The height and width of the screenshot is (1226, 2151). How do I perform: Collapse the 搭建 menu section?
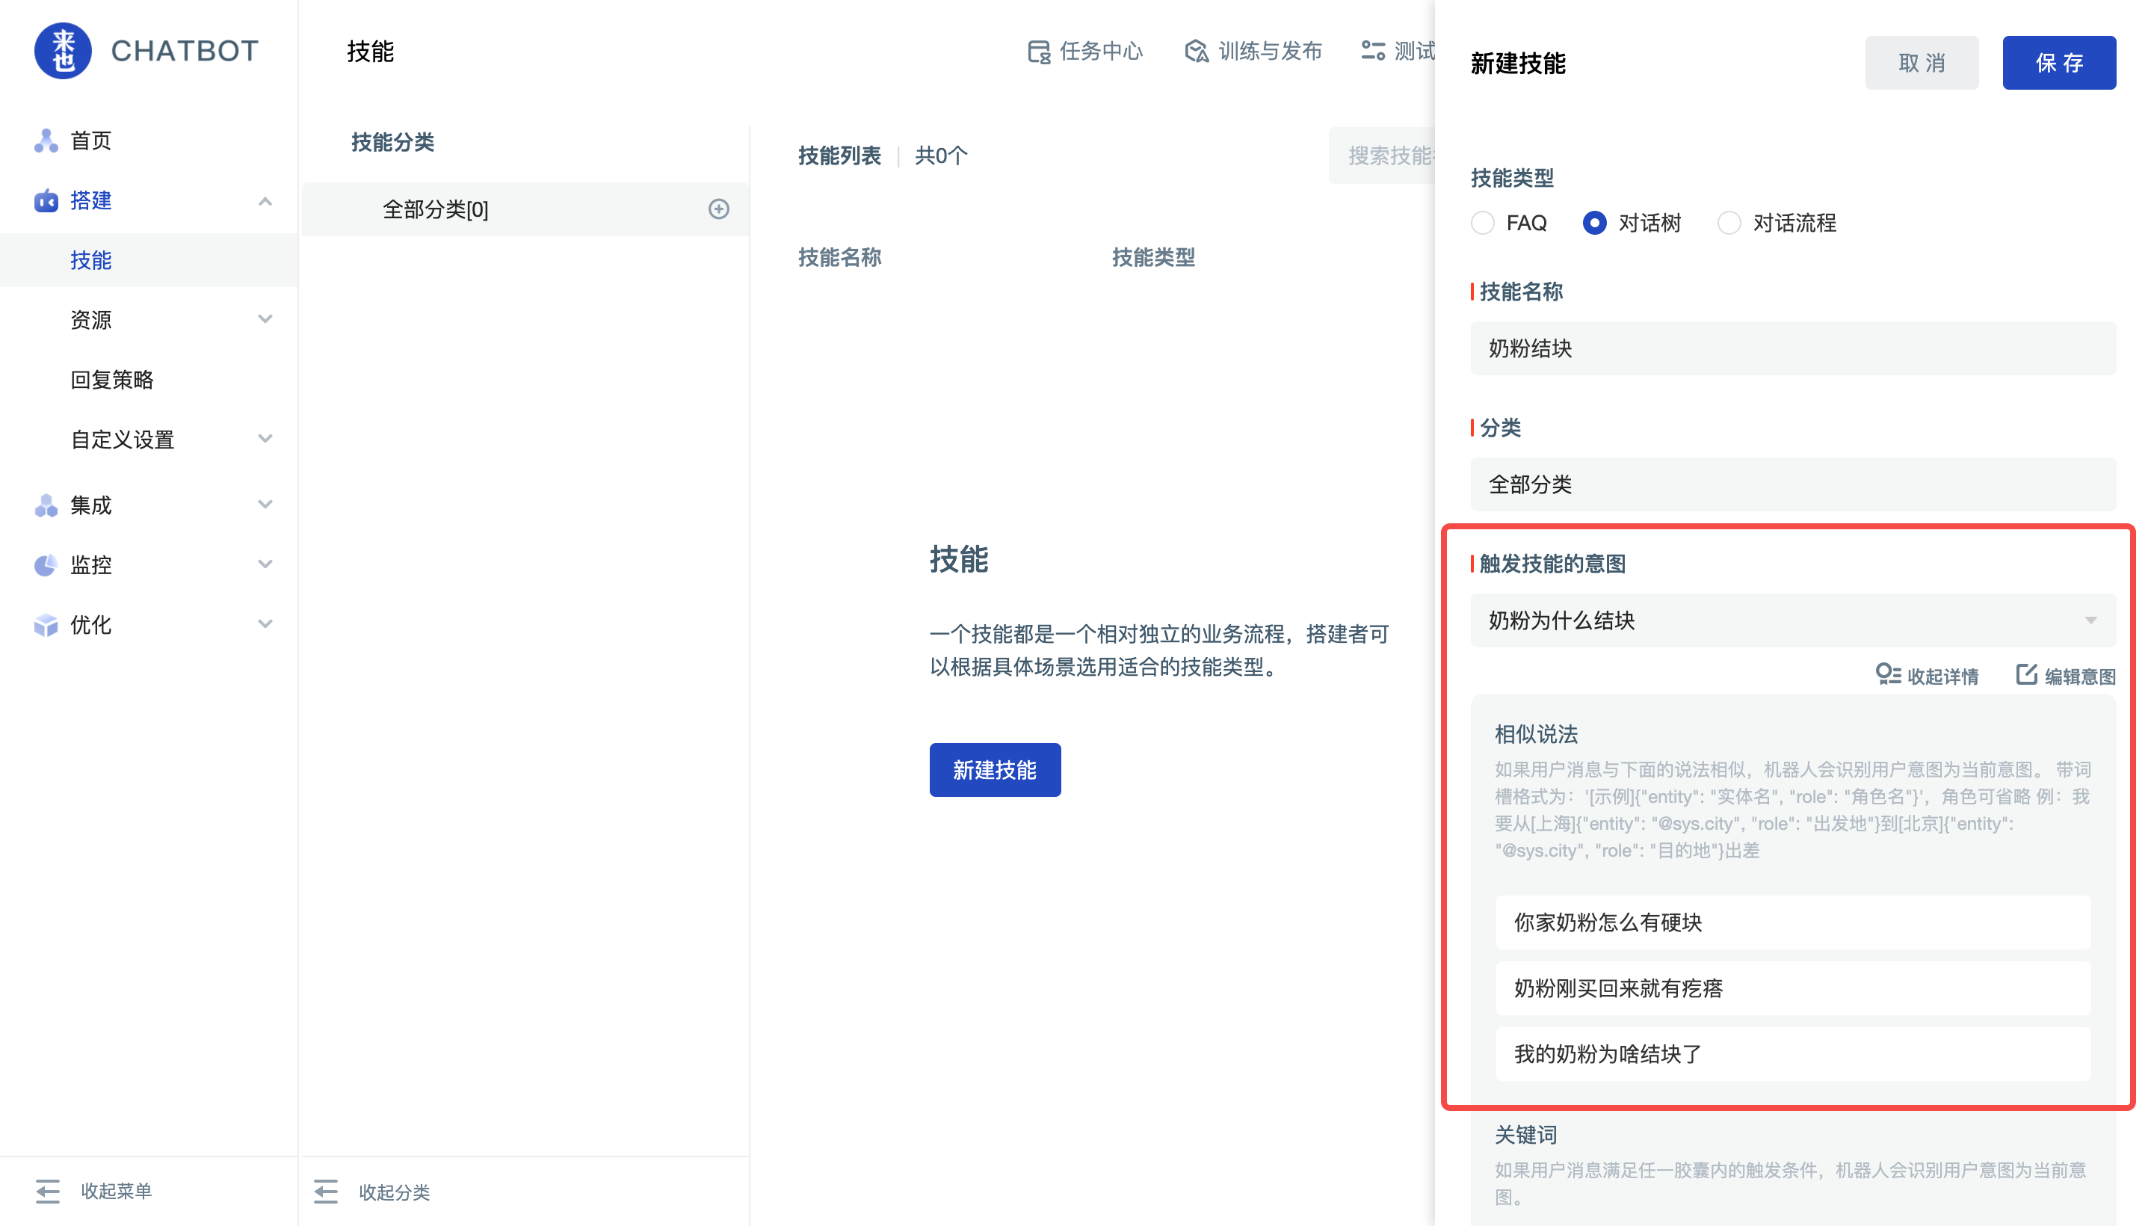click(x=265, y=200)
